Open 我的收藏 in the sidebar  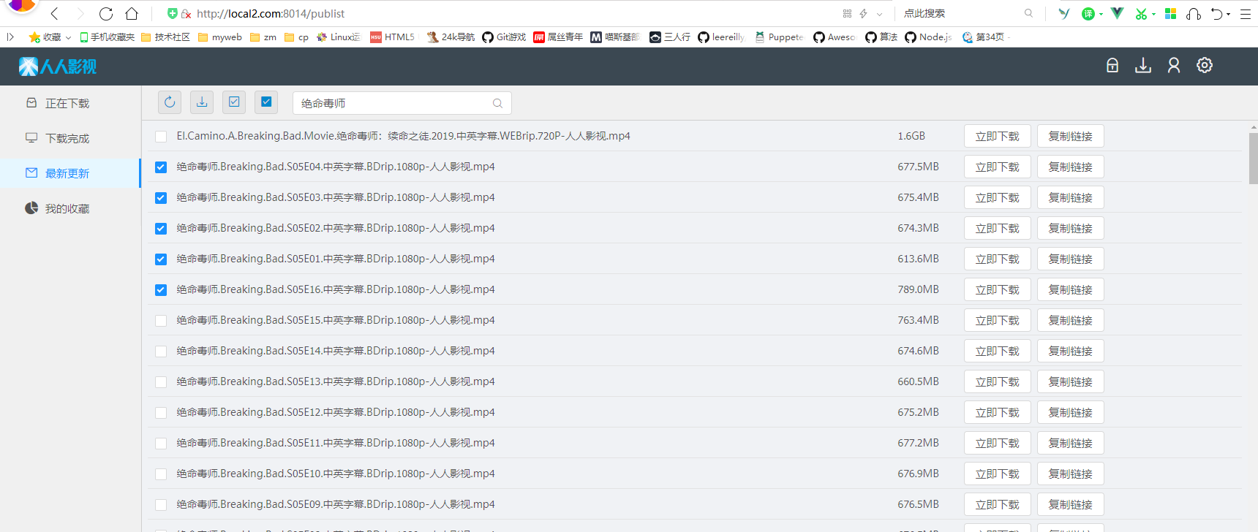pos(70,208)
